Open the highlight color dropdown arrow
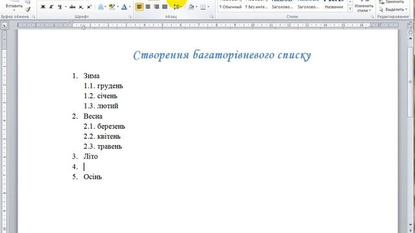 [x=118, y=7]
